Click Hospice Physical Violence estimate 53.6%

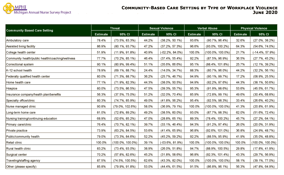pos(240,88)
